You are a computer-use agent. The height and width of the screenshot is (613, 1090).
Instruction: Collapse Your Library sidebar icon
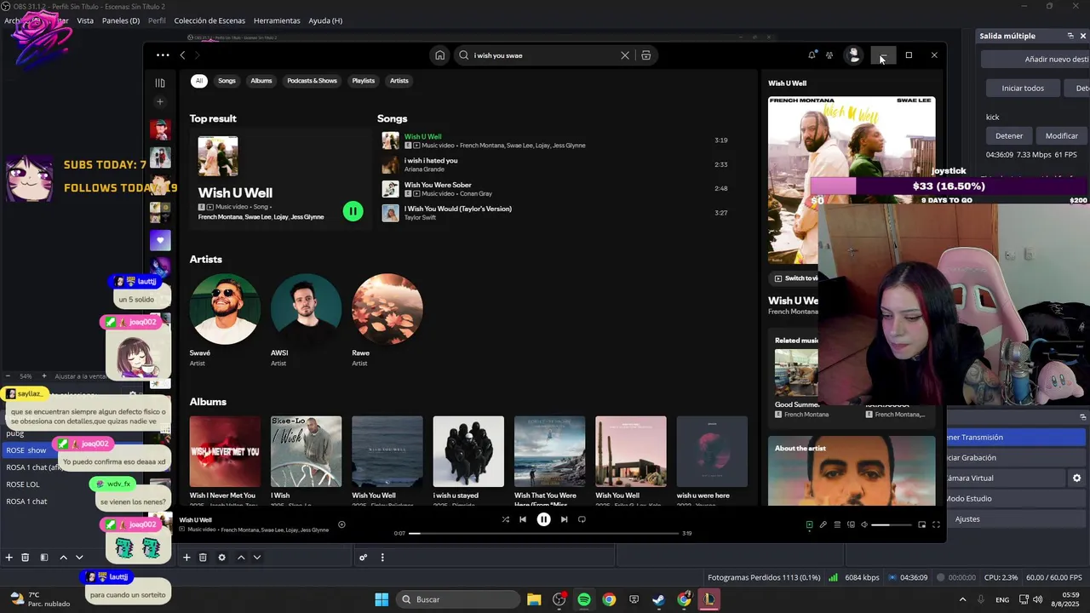coord(160,83)
